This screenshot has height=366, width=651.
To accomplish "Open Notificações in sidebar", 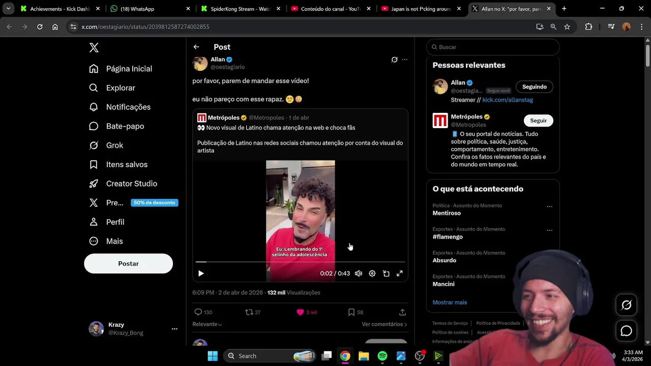I will click(120, 107).
